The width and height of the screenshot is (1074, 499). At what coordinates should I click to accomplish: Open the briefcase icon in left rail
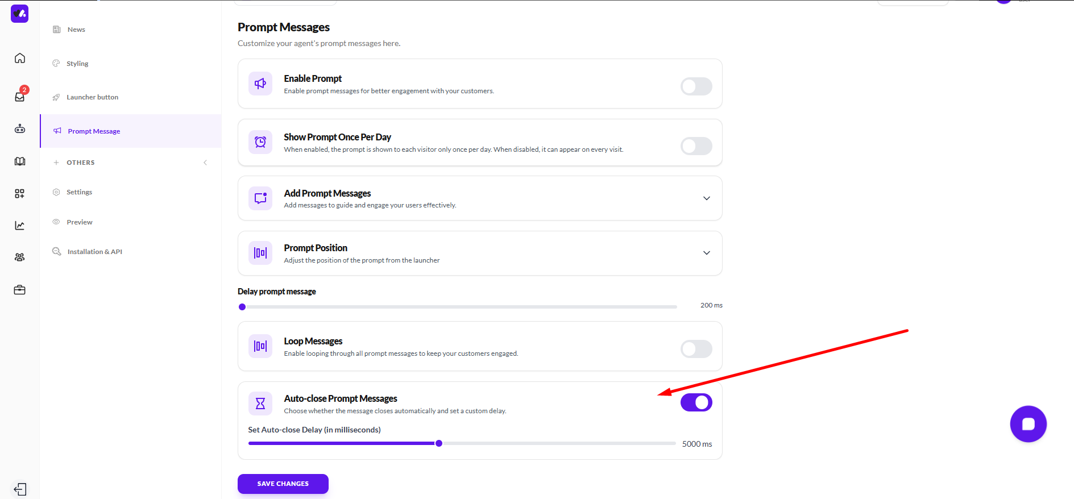[x=20, y=290]
